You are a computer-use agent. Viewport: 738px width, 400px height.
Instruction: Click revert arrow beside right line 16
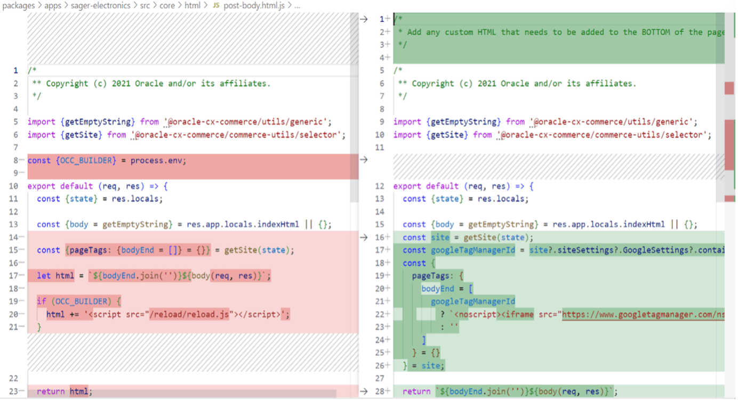pos(364,238)
